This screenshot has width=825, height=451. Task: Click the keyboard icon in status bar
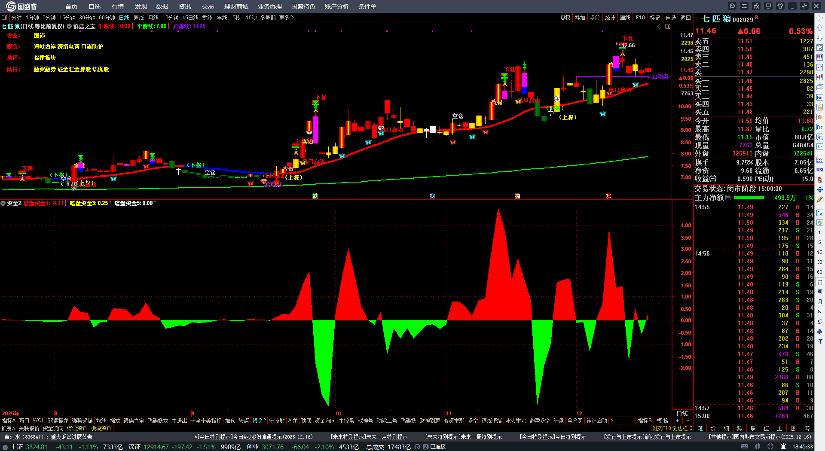tap(745, 447)
